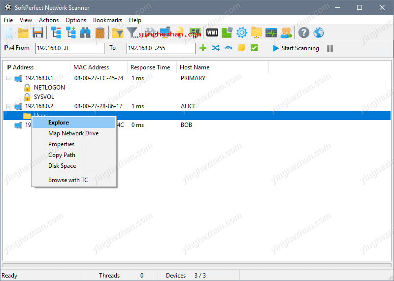Click the yellow sticky note icon
The width and height of the screenshot is (394, 281).
click(241, 48)
